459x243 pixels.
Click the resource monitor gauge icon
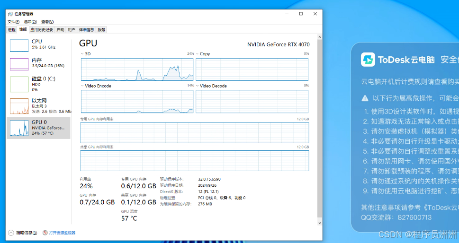click(45, 233)
